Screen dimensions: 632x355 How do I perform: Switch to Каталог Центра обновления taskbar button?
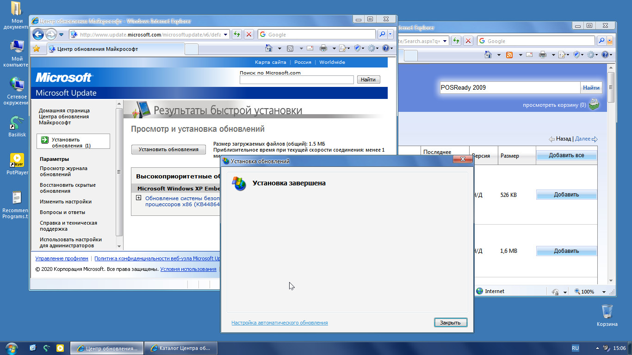181,348
